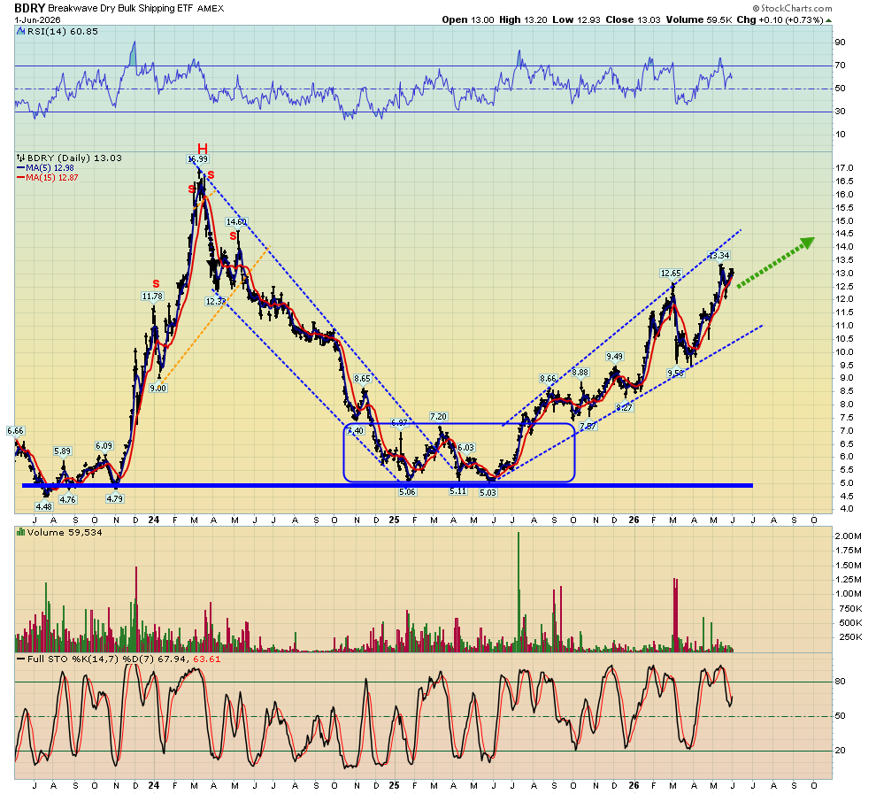Screen dimensions: 876x794
Task: Click the 12.37 price label
Action: [216, 302]
